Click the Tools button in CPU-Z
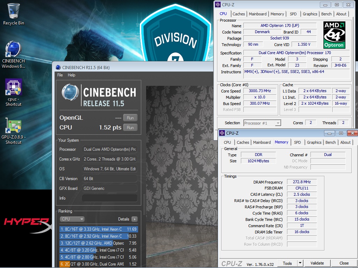 pos(287,263)
